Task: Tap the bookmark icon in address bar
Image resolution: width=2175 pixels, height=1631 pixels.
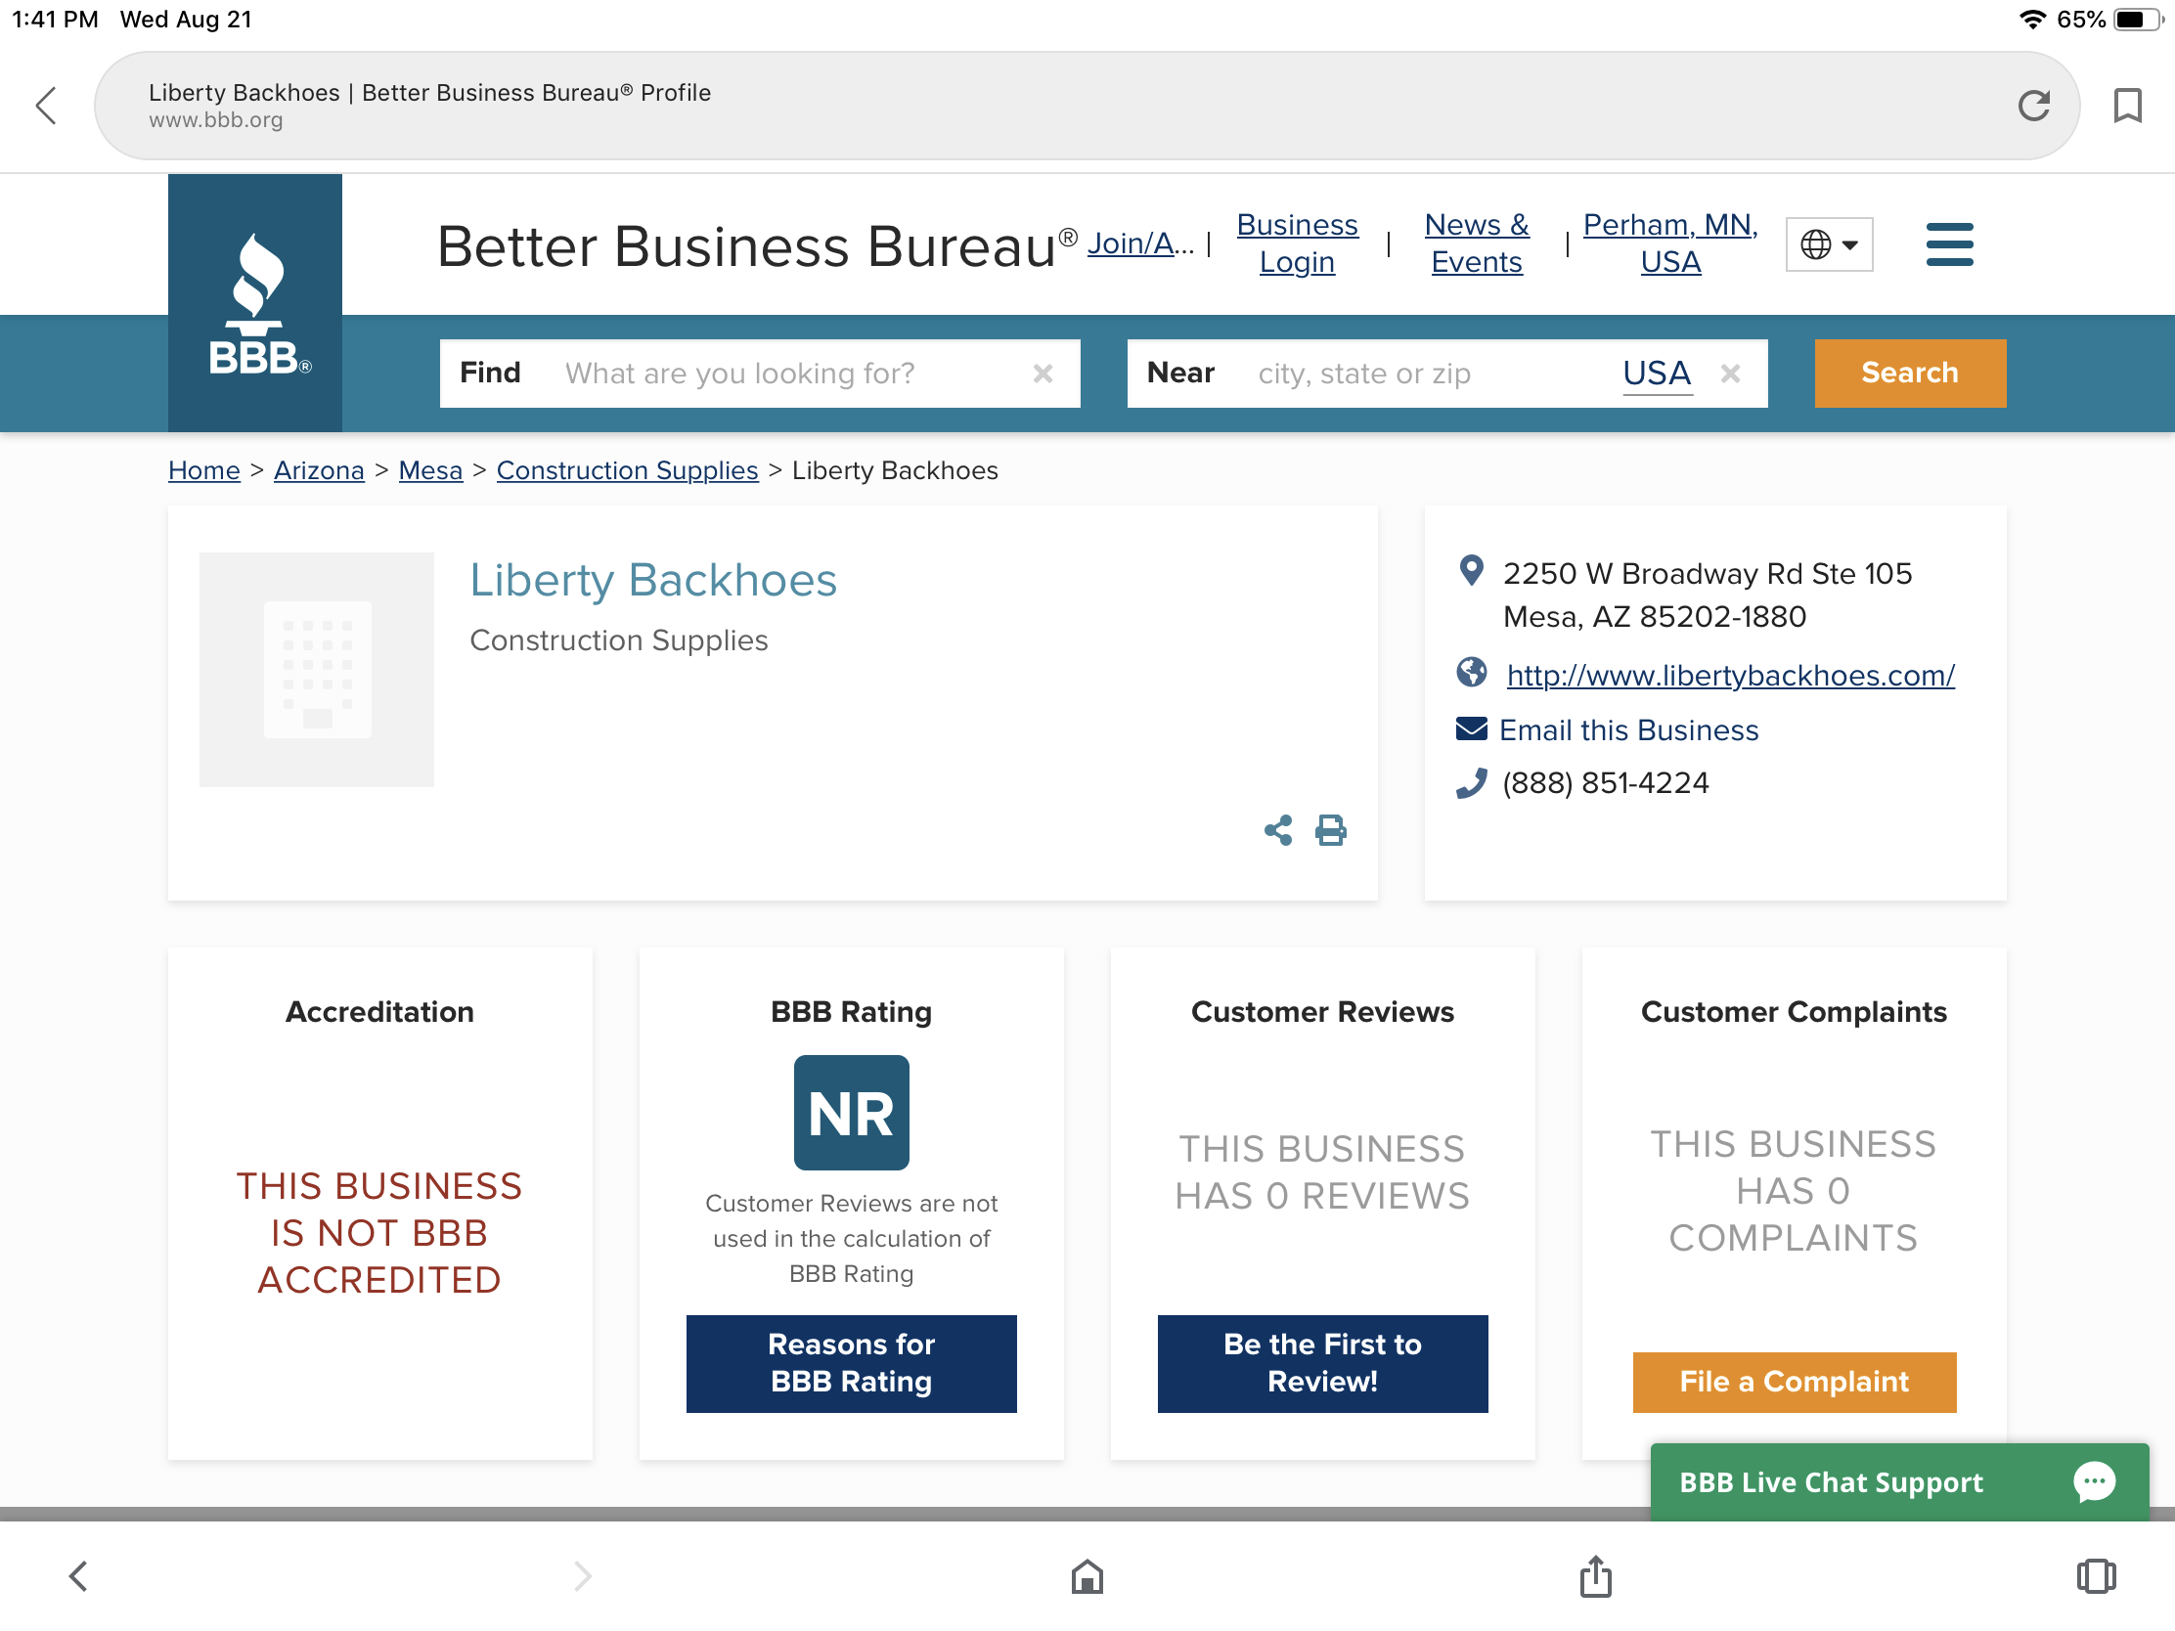Action: point(2127,106)
